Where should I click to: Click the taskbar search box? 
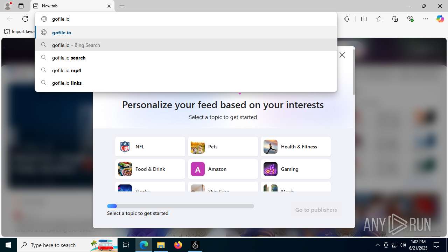tap(68, 245)
